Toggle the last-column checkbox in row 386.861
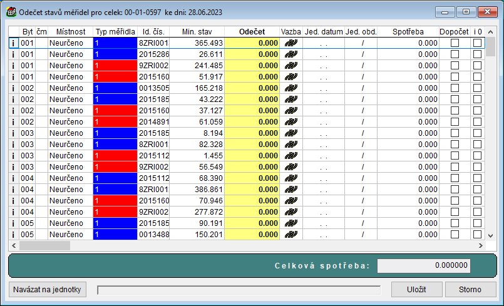 pyautogui.click(x=477, y=190)
